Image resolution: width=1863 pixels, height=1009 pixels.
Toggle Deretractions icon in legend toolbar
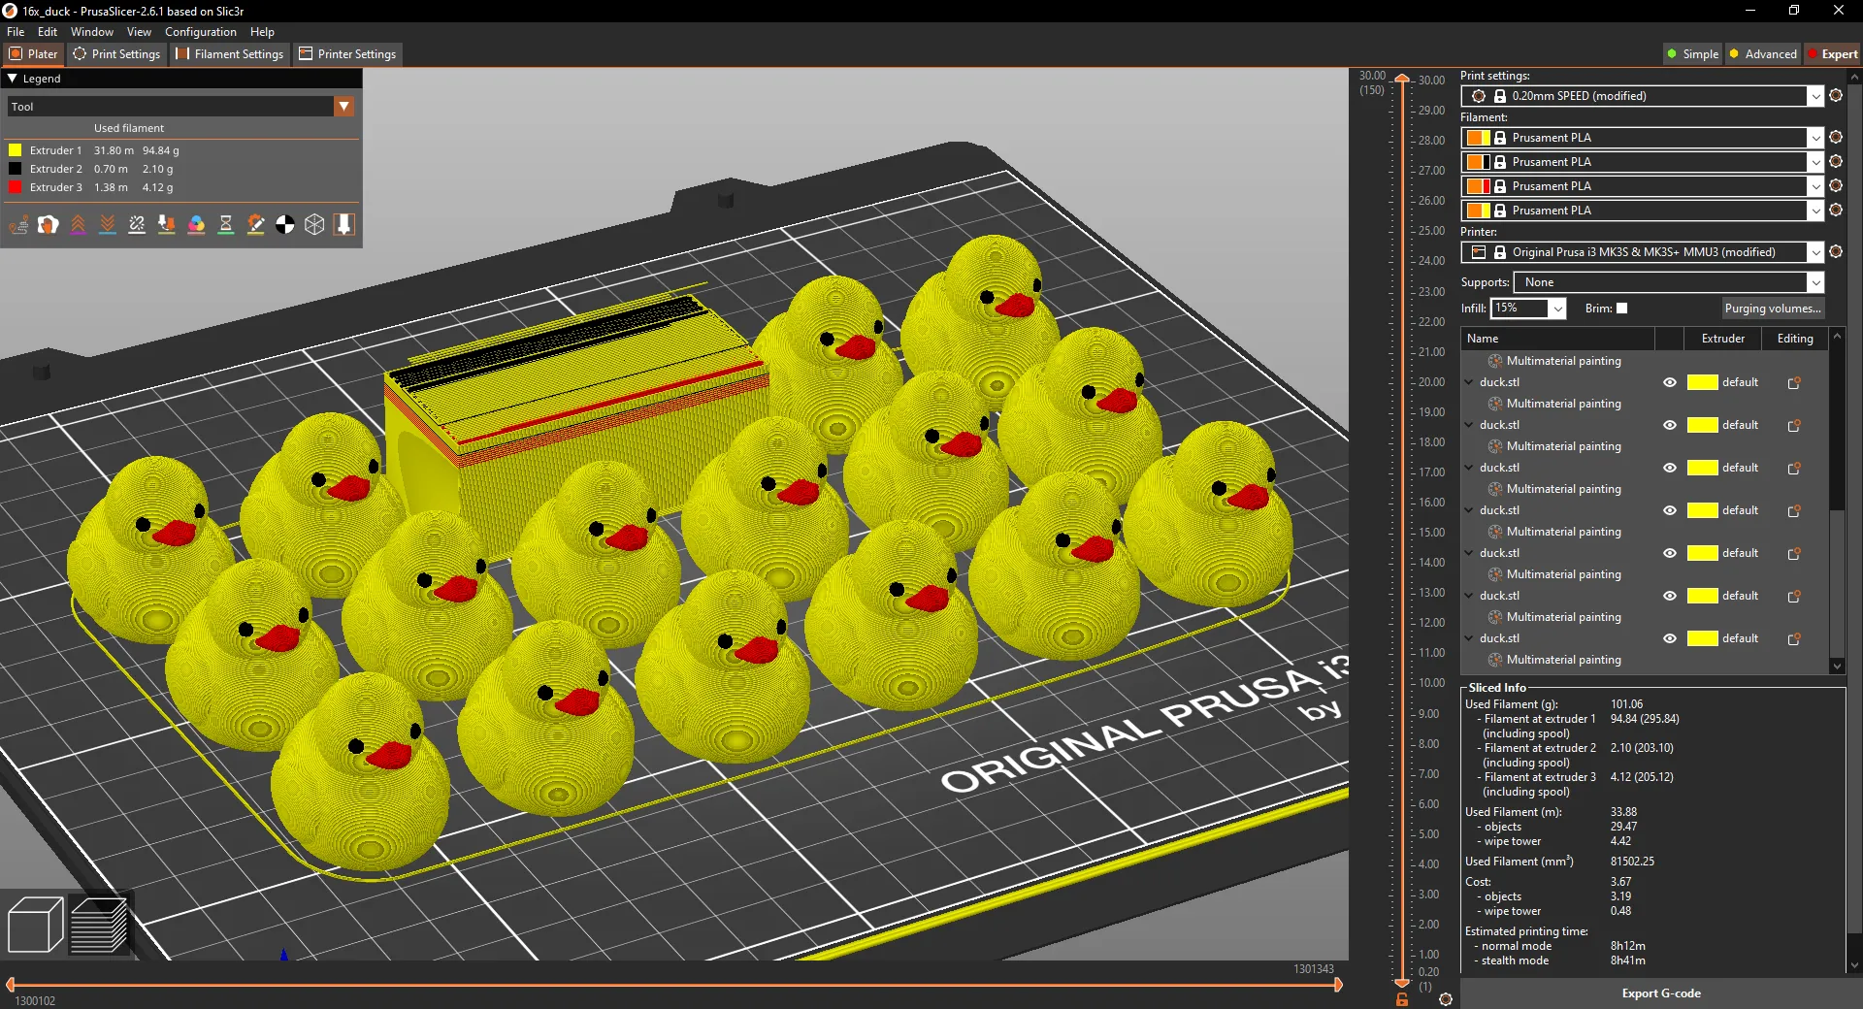[108, 225]
